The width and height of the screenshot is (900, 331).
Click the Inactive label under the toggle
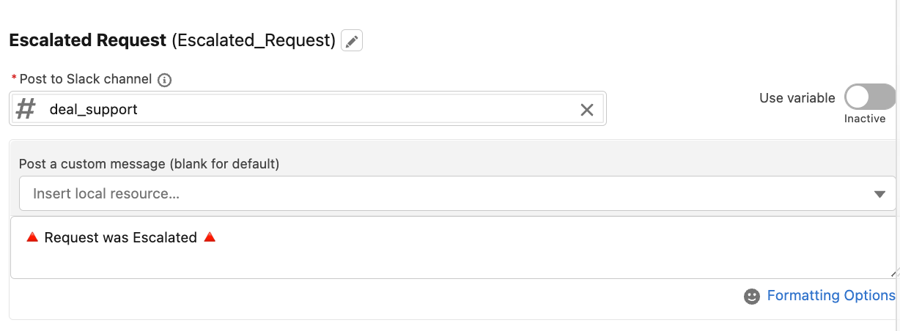coord(865,119)
